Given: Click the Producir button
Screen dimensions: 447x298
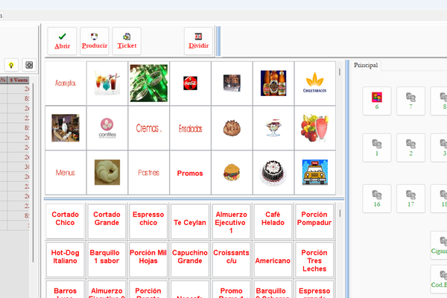Looking at the screenshot, I should [x=95, y=41].
